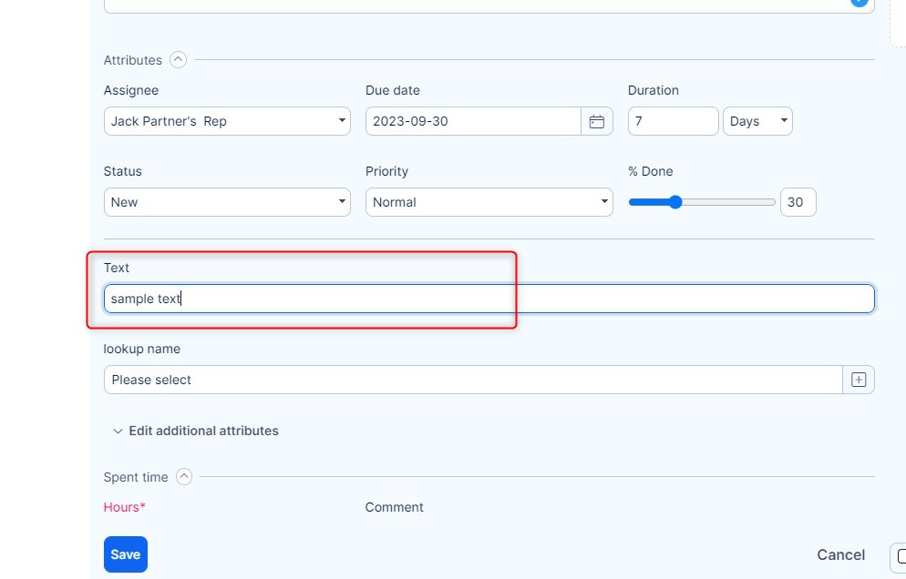Screen dimensions: 906x579
Task: Click the plus icon beside lookup name
Action: coord(859,380)
